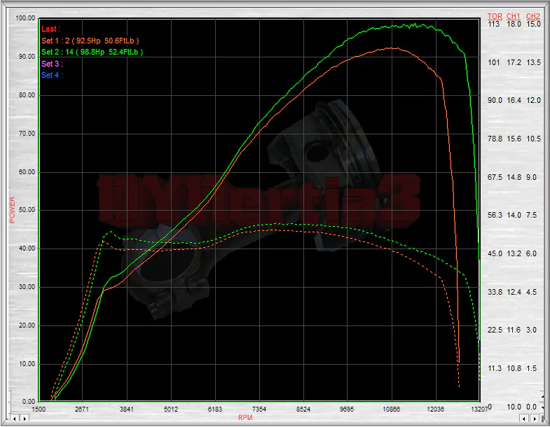Click the 100.00 power axis value
Image resolution: width=550 pixels, height=427 pixels.
click(x=25, y=18)
